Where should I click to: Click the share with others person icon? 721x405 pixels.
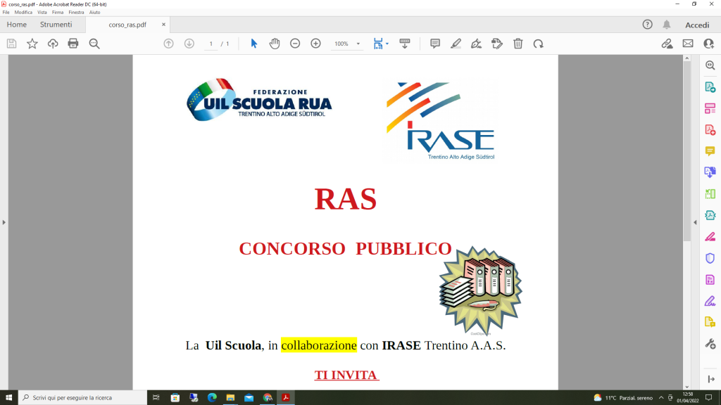click(708, 44)
